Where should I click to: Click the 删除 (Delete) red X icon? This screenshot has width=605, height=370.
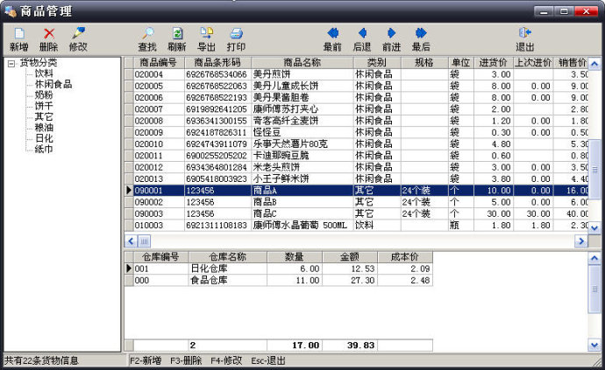coord(49,33)
